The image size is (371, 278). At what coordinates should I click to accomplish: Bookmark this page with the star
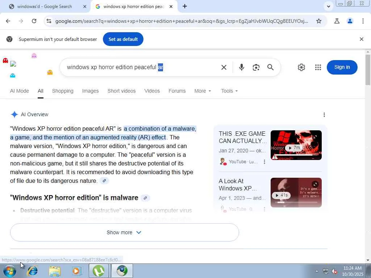tap(319, 21)
